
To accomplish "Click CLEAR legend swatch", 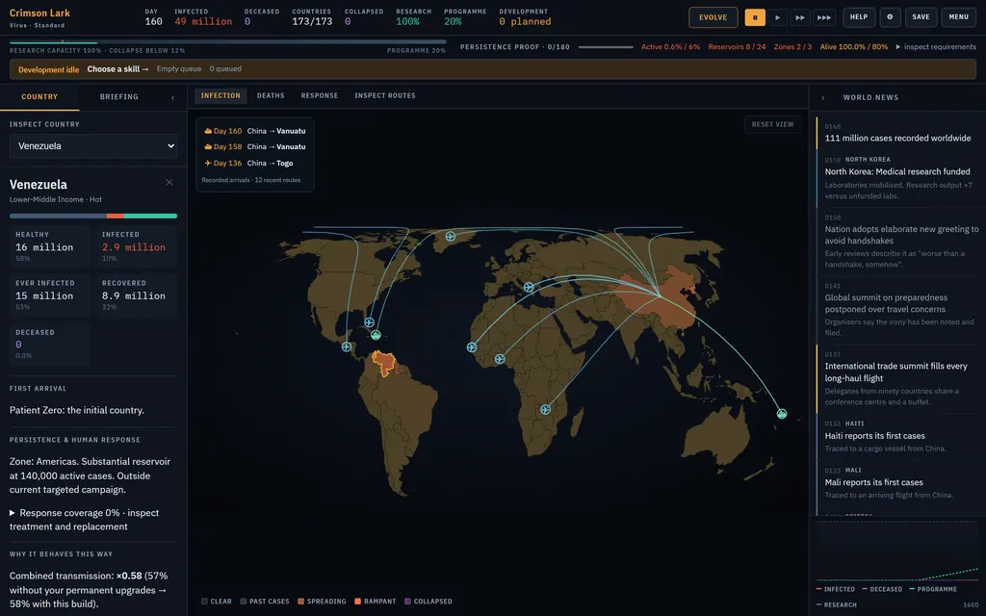I will tap(204, 602).
